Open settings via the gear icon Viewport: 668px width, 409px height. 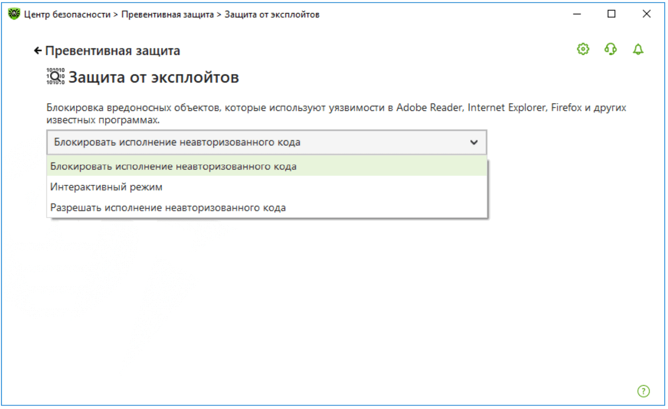(x=583, y=49)
